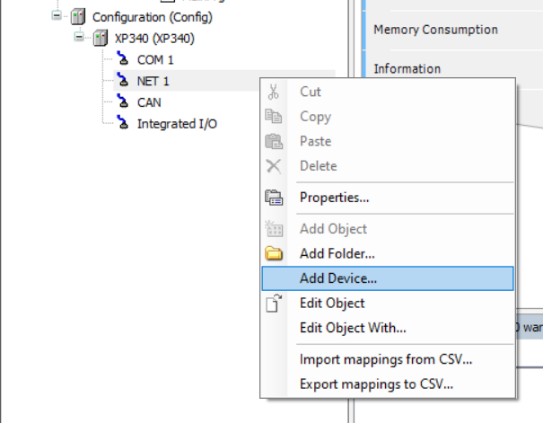This screenshot has width=543, height=423.
Task: Open Properties from the context menu
Action: tap(334, 198)
